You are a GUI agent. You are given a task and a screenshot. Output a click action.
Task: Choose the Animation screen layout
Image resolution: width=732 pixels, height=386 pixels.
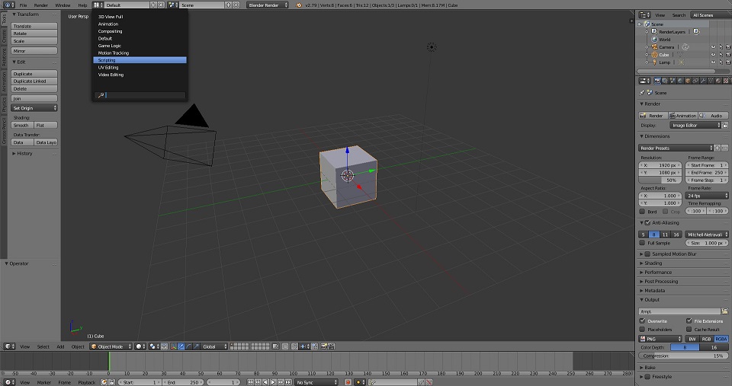[x=140, y=24]
